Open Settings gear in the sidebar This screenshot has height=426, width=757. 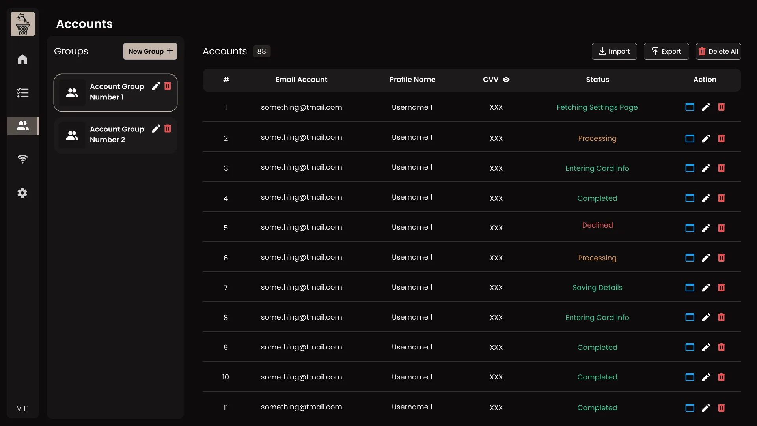tap(22, 193)
